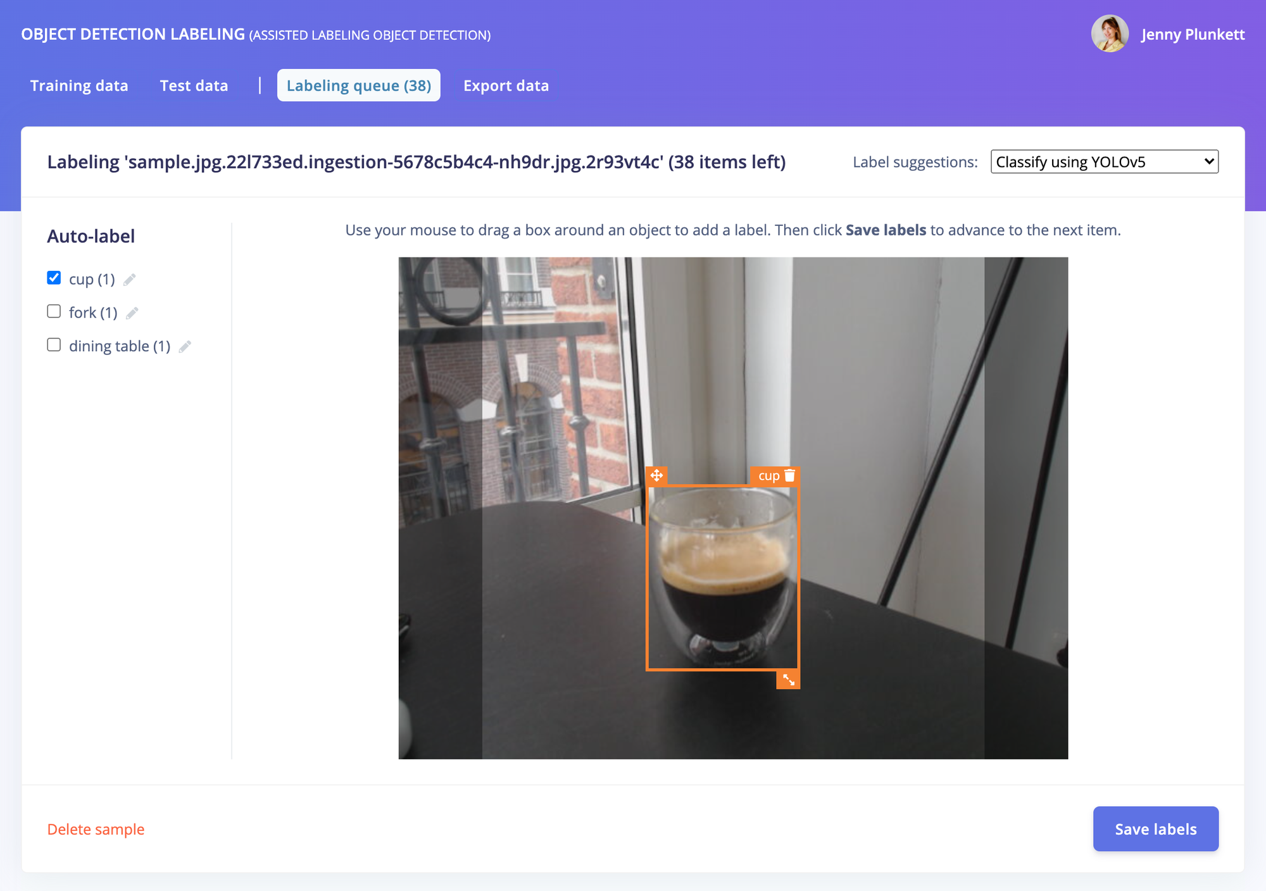Click the Jenny Plunkett username
The width and height of the screenshot is (1266, 891).
click(1193, 34)
